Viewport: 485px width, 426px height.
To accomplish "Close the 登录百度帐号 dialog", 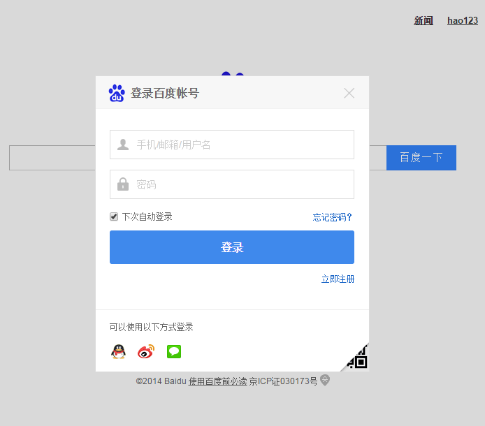I will point(349,93).
